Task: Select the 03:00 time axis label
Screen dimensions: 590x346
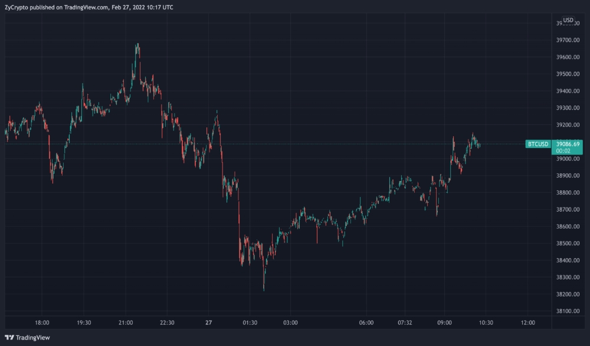Action: click(290, 322)
